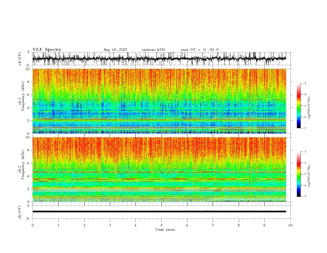The image size is (327, 253).
Task: Click the ch.1 color scale bar
Action: (x=299, y=105)
